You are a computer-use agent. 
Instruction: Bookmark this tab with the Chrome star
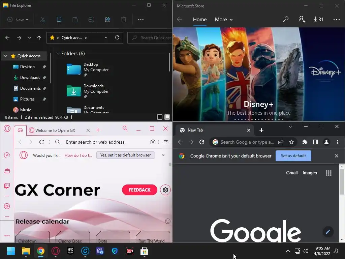pyautogui.click(x=291, y=142)
